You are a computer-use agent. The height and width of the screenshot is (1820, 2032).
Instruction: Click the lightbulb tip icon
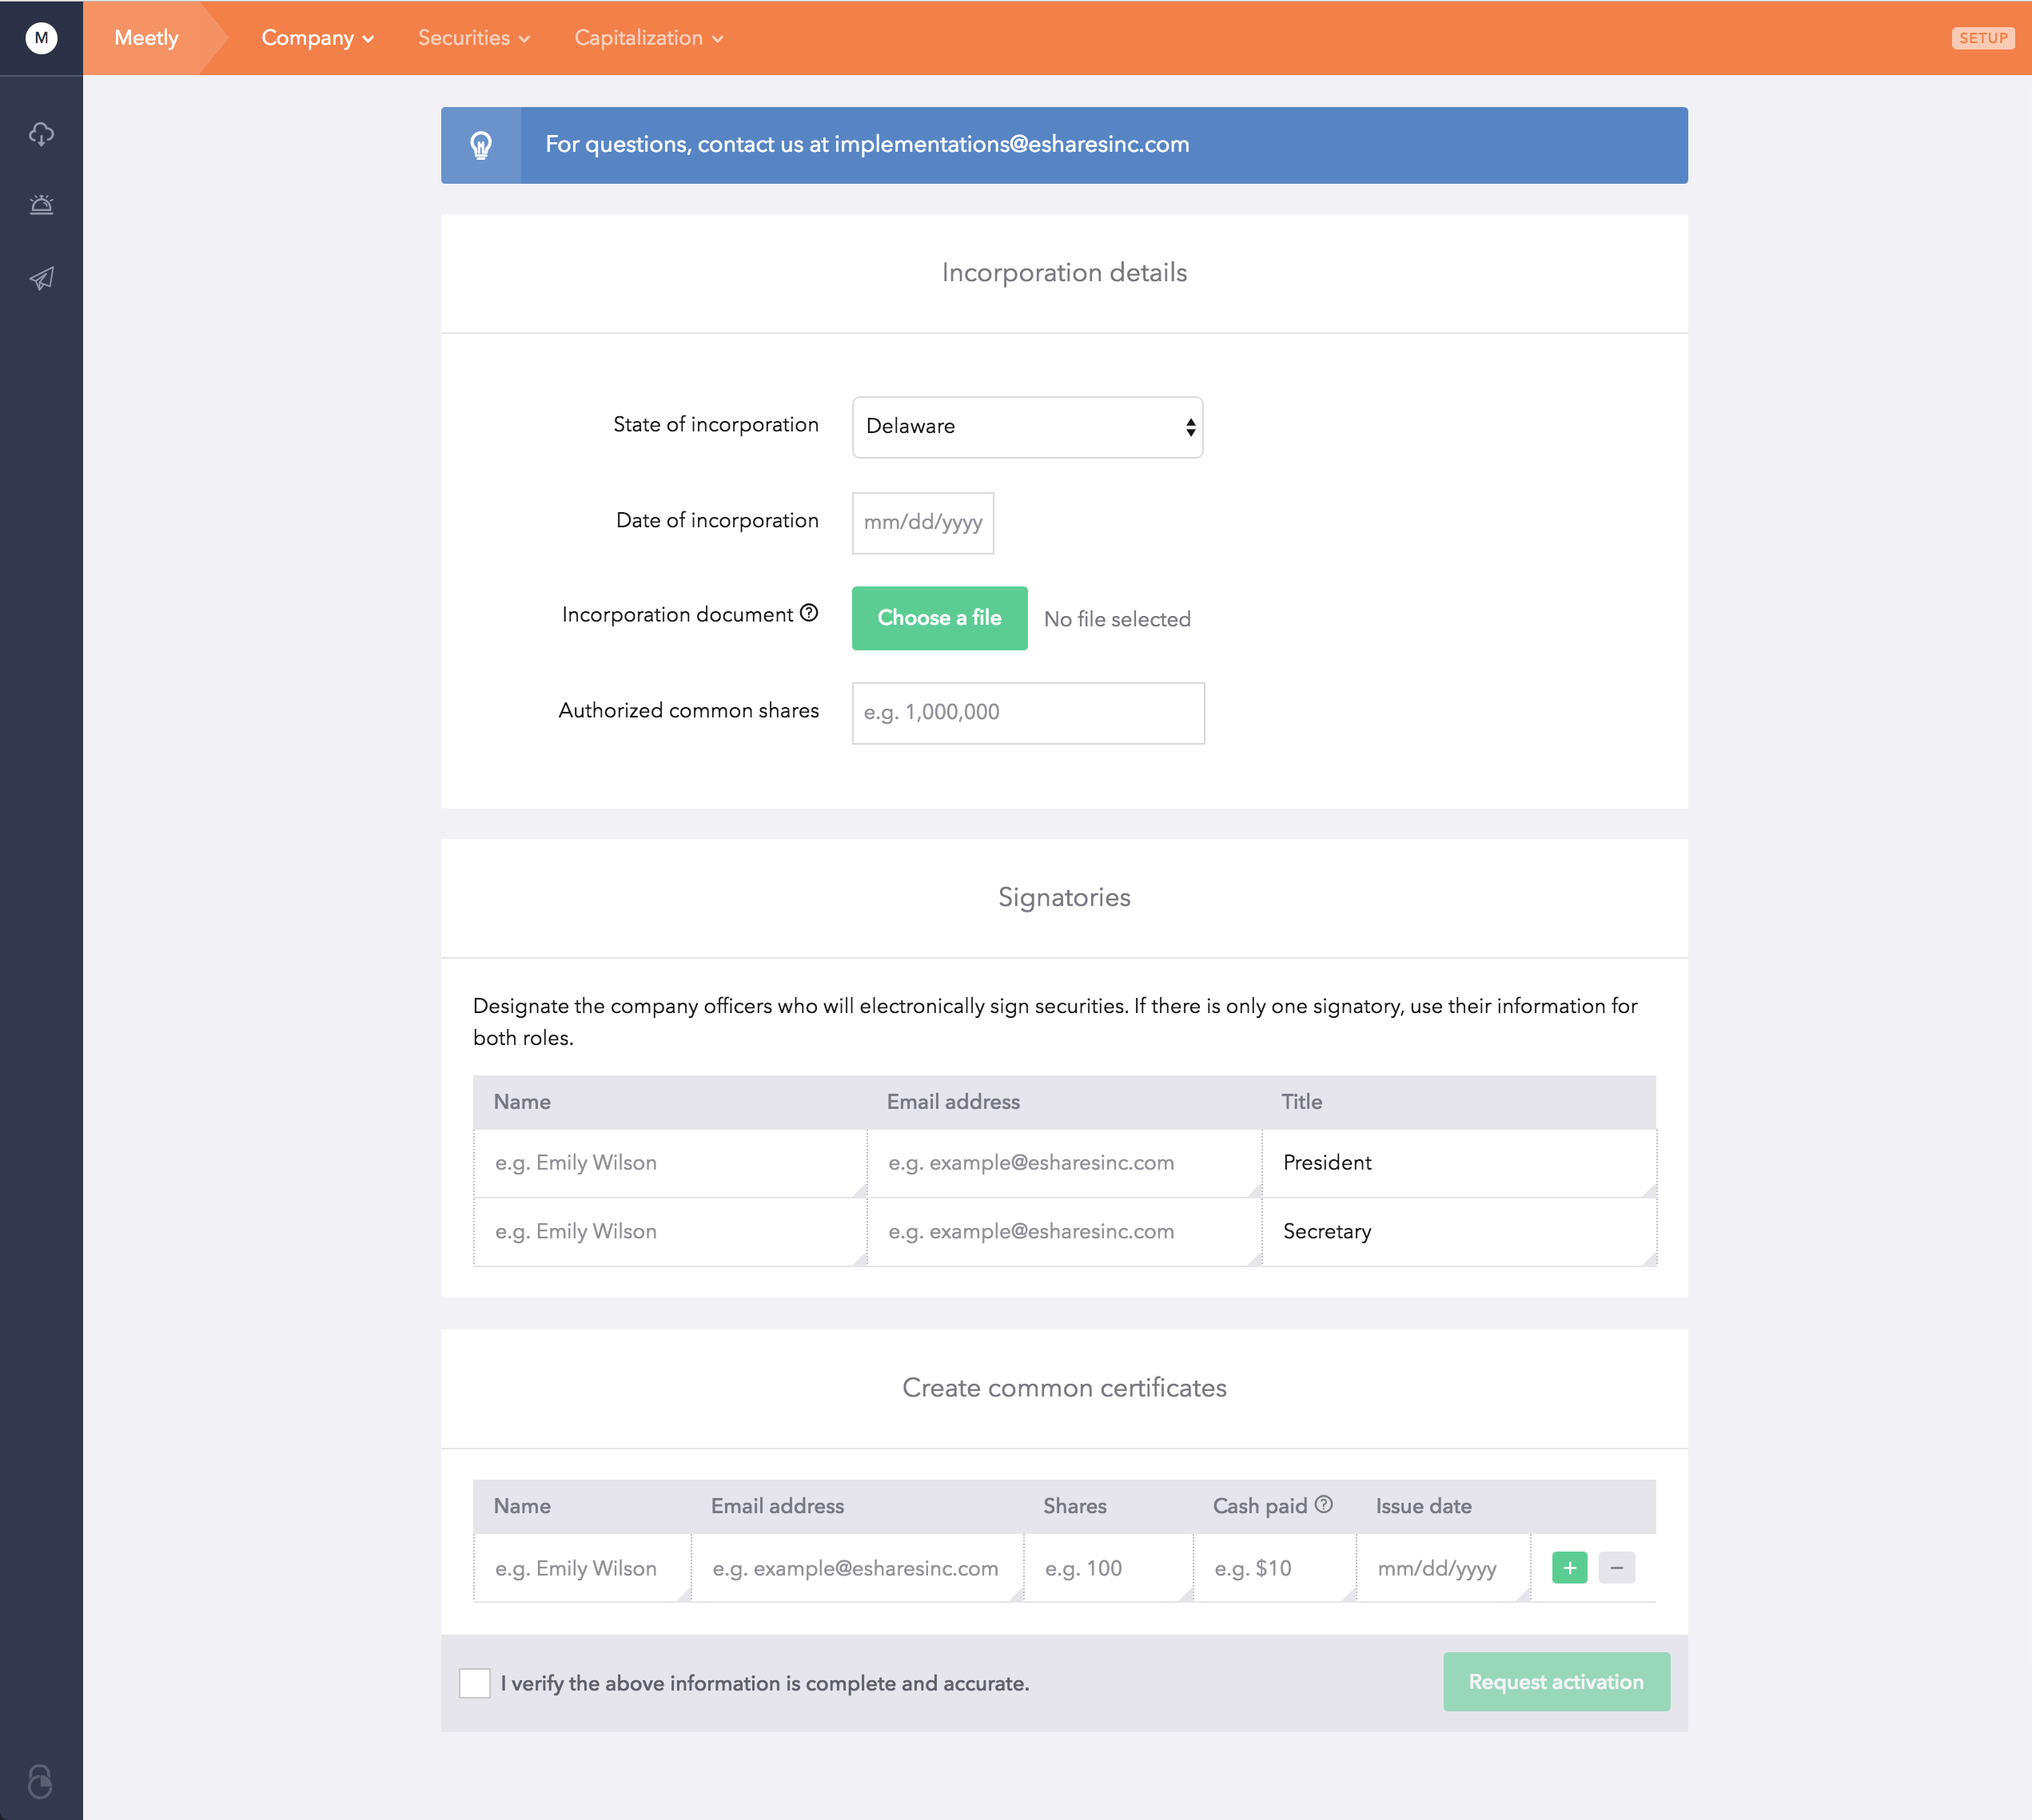(481, 145)
